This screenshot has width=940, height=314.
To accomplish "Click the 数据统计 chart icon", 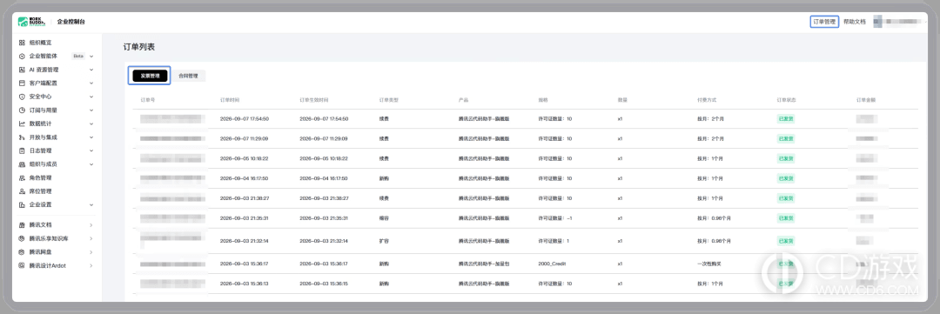I will coord(22,124).
